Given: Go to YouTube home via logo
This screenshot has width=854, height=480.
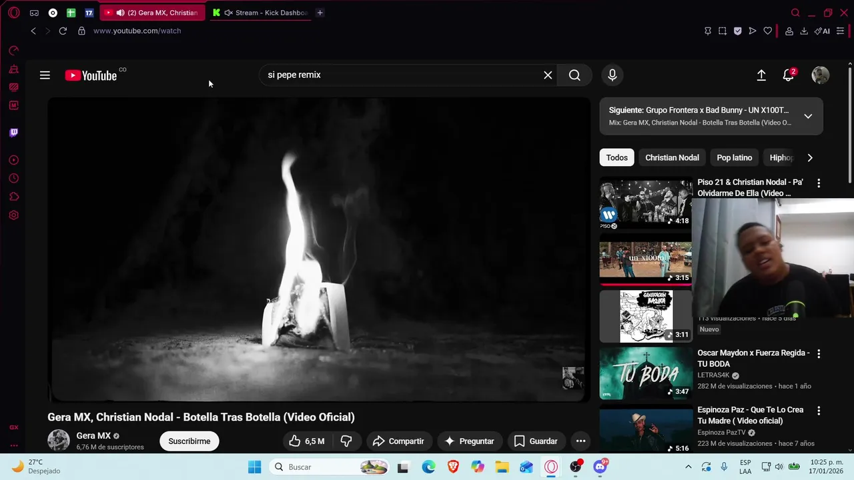Looking at the screenshot, I should (x=91, y=75).
